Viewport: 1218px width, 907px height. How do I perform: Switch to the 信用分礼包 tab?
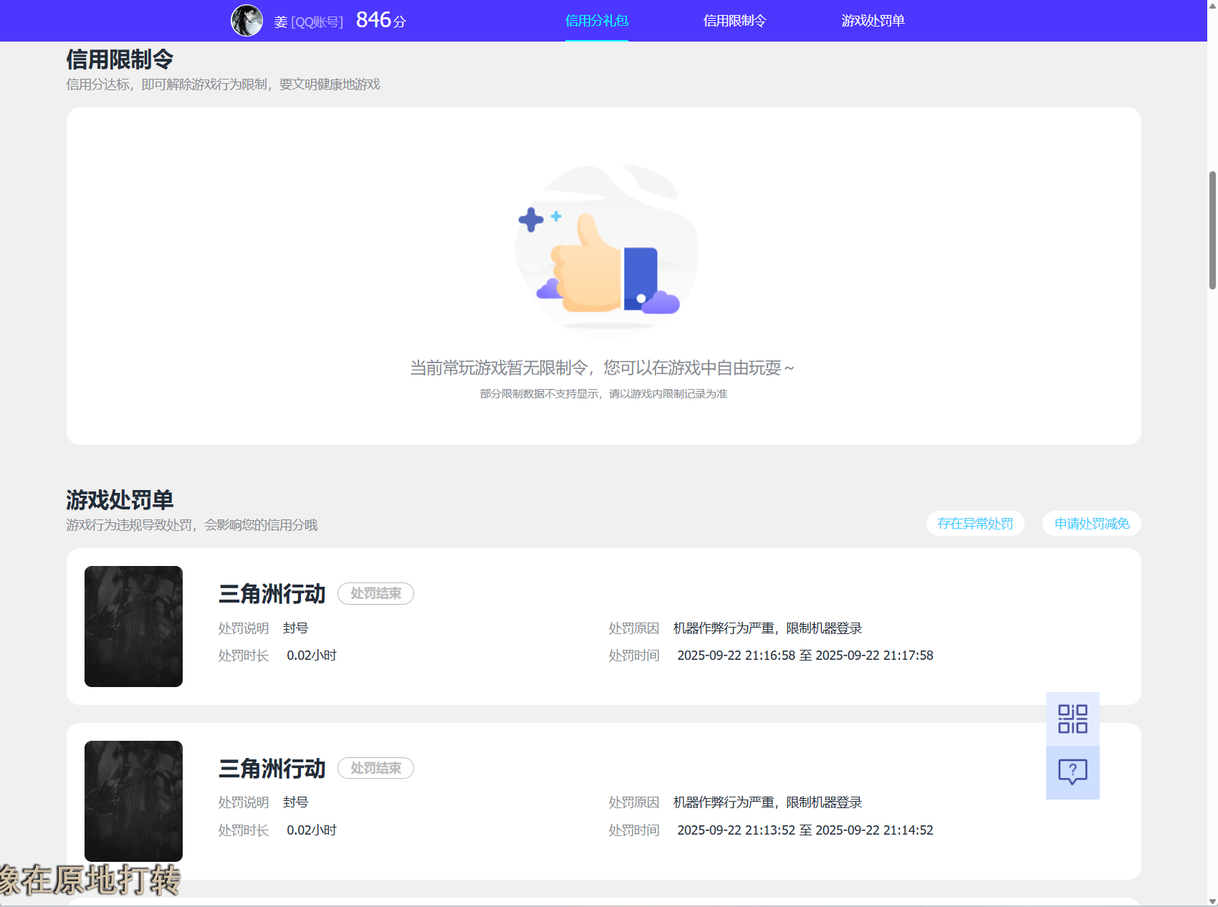[597, 21]
